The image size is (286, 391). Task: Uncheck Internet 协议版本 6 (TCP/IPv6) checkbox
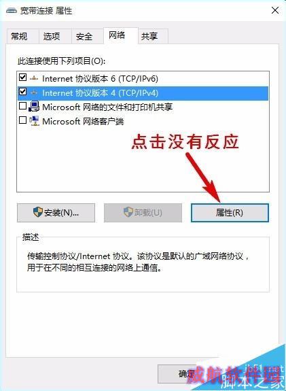[x=22, y=78]
